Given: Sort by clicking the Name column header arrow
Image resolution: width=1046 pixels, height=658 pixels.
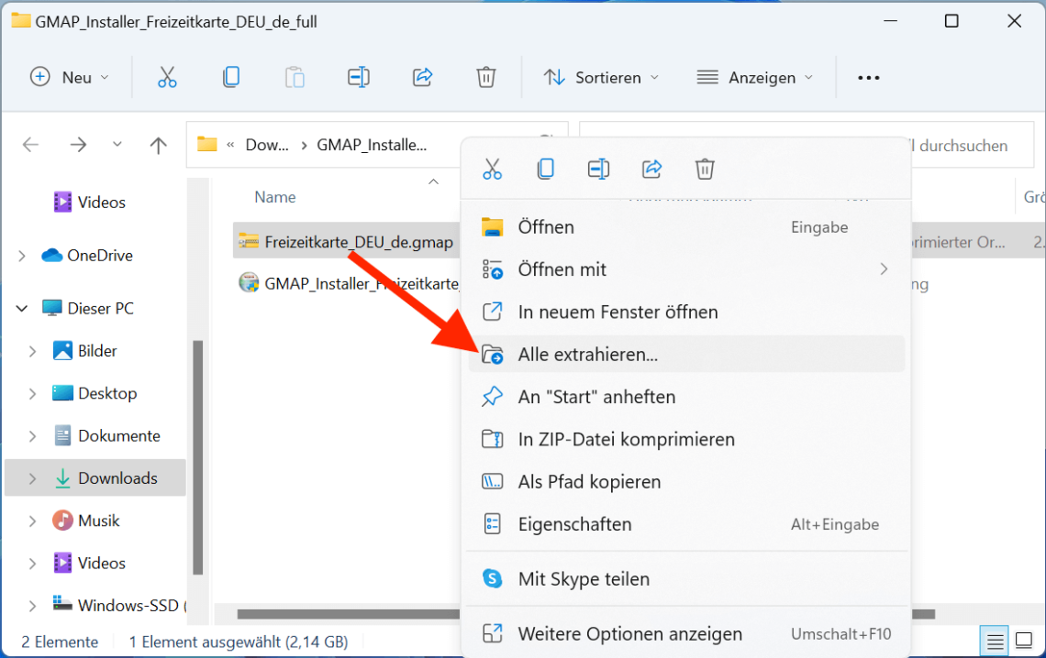Looking at the screenshot, I should point(433,182).
